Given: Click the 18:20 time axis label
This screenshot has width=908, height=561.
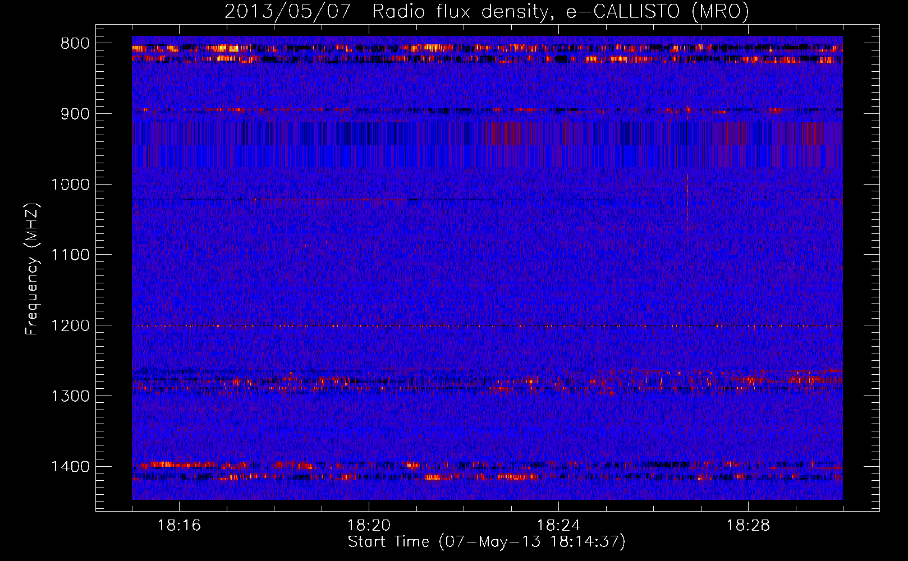Looking at the screenshot, I should click(x=369, y=526).
